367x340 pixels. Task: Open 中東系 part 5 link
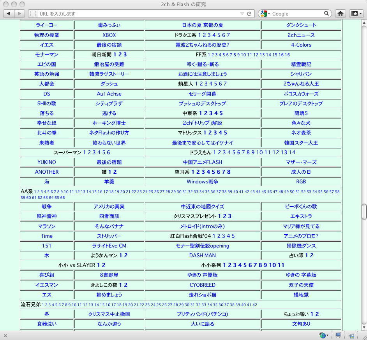pyautogui.click(x=221, y=113)
